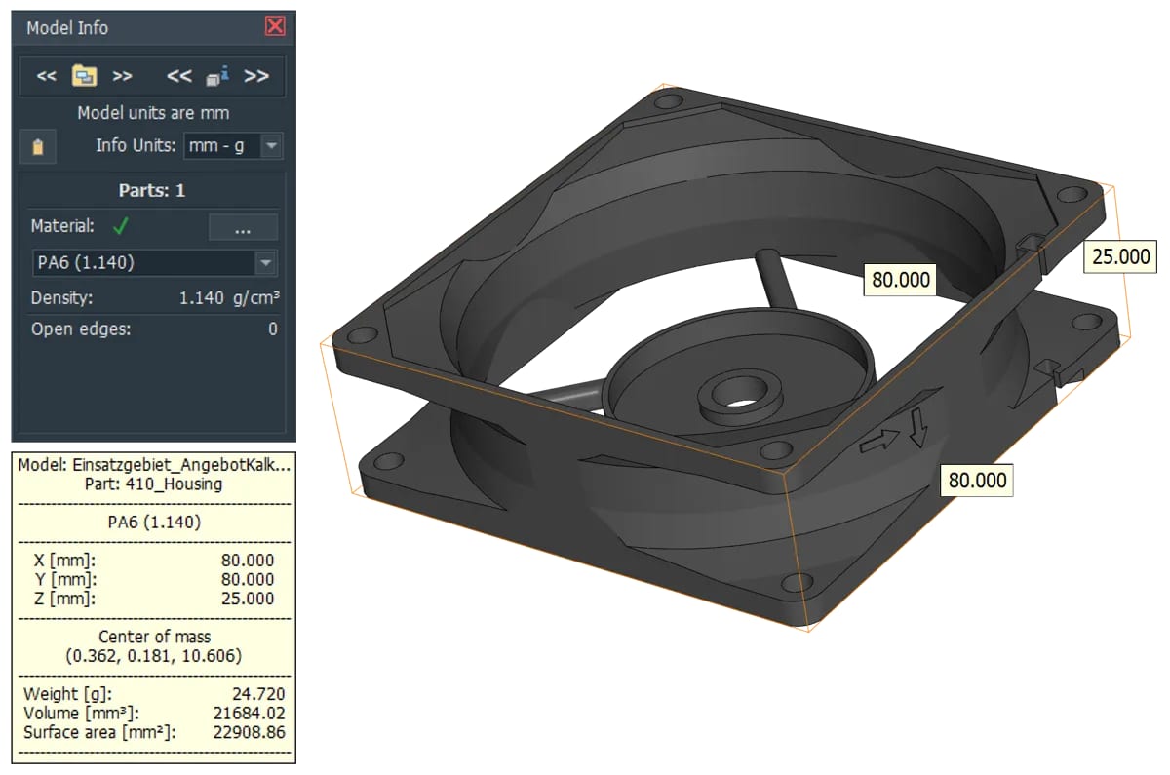Click the Model Info panel title
1170x775 pixels.
[67, 27]
